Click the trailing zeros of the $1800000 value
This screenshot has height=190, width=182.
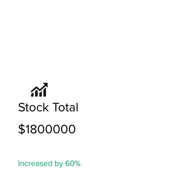(x=56, y=129)
